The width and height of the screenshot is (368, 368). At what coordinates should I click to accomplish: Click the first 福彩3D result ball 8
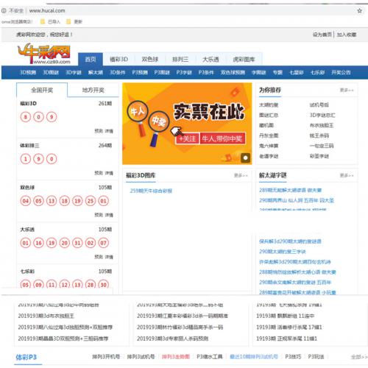tap(26, 117)
